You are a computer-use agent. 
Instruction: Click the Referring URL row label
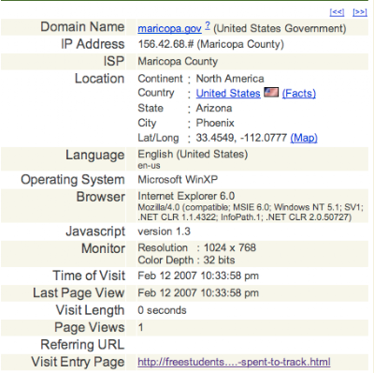click(x=82, y=345)
